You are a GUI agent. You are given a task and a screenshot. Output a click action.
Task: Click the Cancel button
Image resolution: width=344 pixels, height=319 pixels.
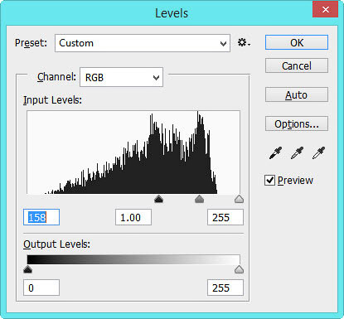[x=297, y=65]
